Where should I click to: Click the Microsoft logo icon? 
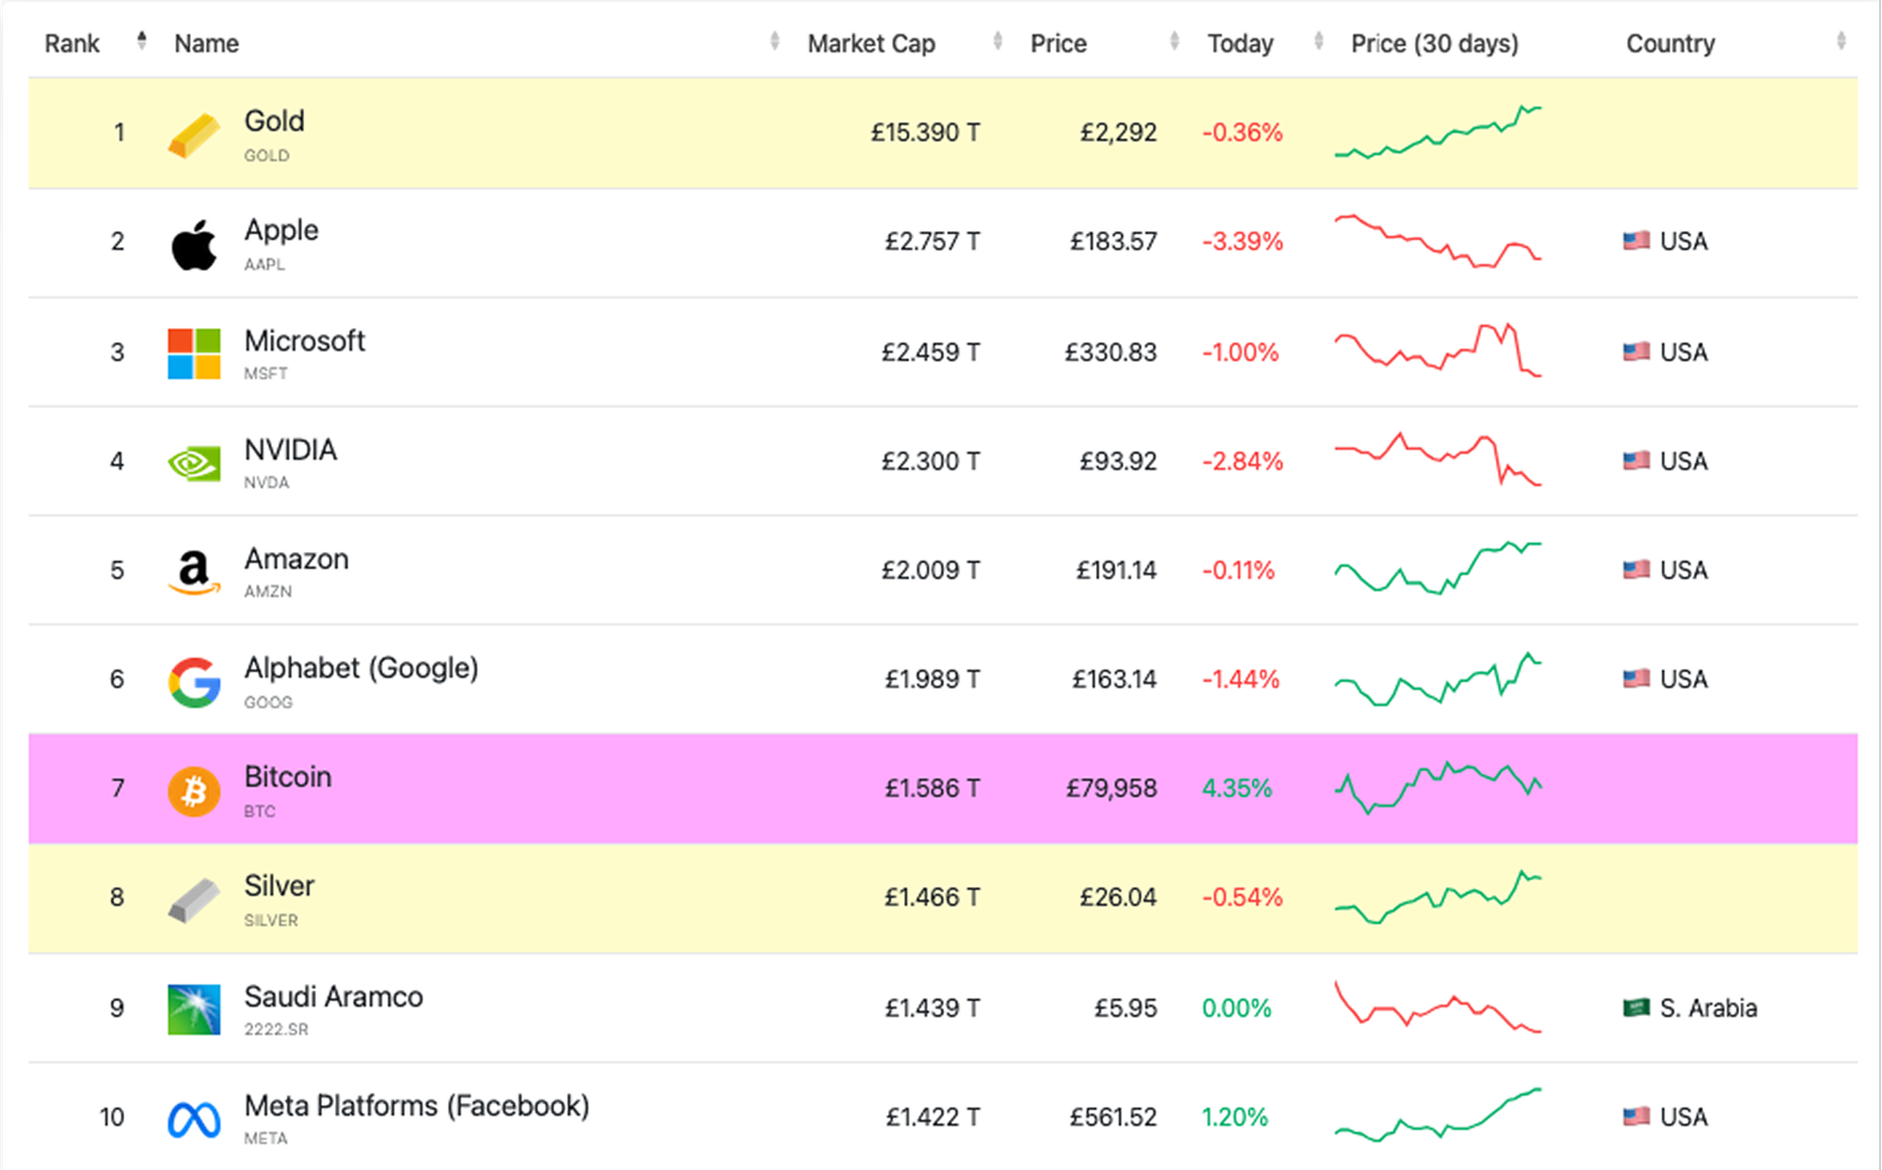click(194, 354)
